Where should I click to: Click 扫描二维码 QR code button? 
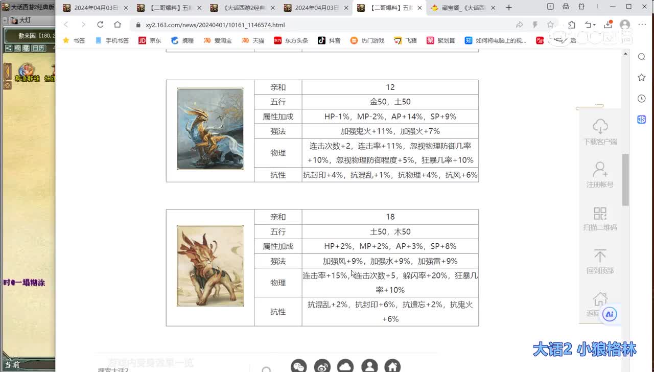(x=600, y=218)
